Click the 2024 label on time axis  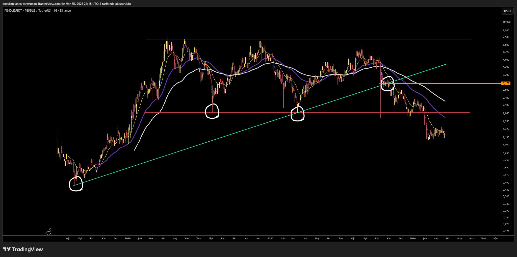[128, 239]
